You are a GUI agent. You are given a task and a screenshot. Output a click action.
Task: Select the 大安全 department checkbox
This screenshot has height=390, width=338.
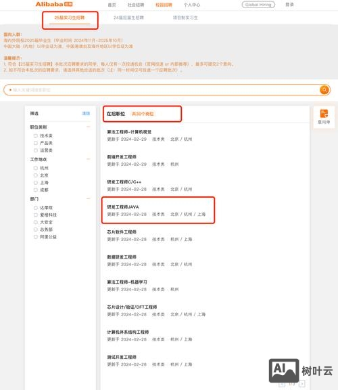[36, 222]
